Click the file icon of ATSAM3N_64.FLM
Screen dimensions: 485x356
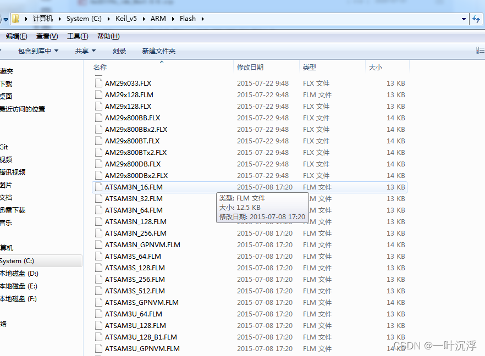point(98,210)
